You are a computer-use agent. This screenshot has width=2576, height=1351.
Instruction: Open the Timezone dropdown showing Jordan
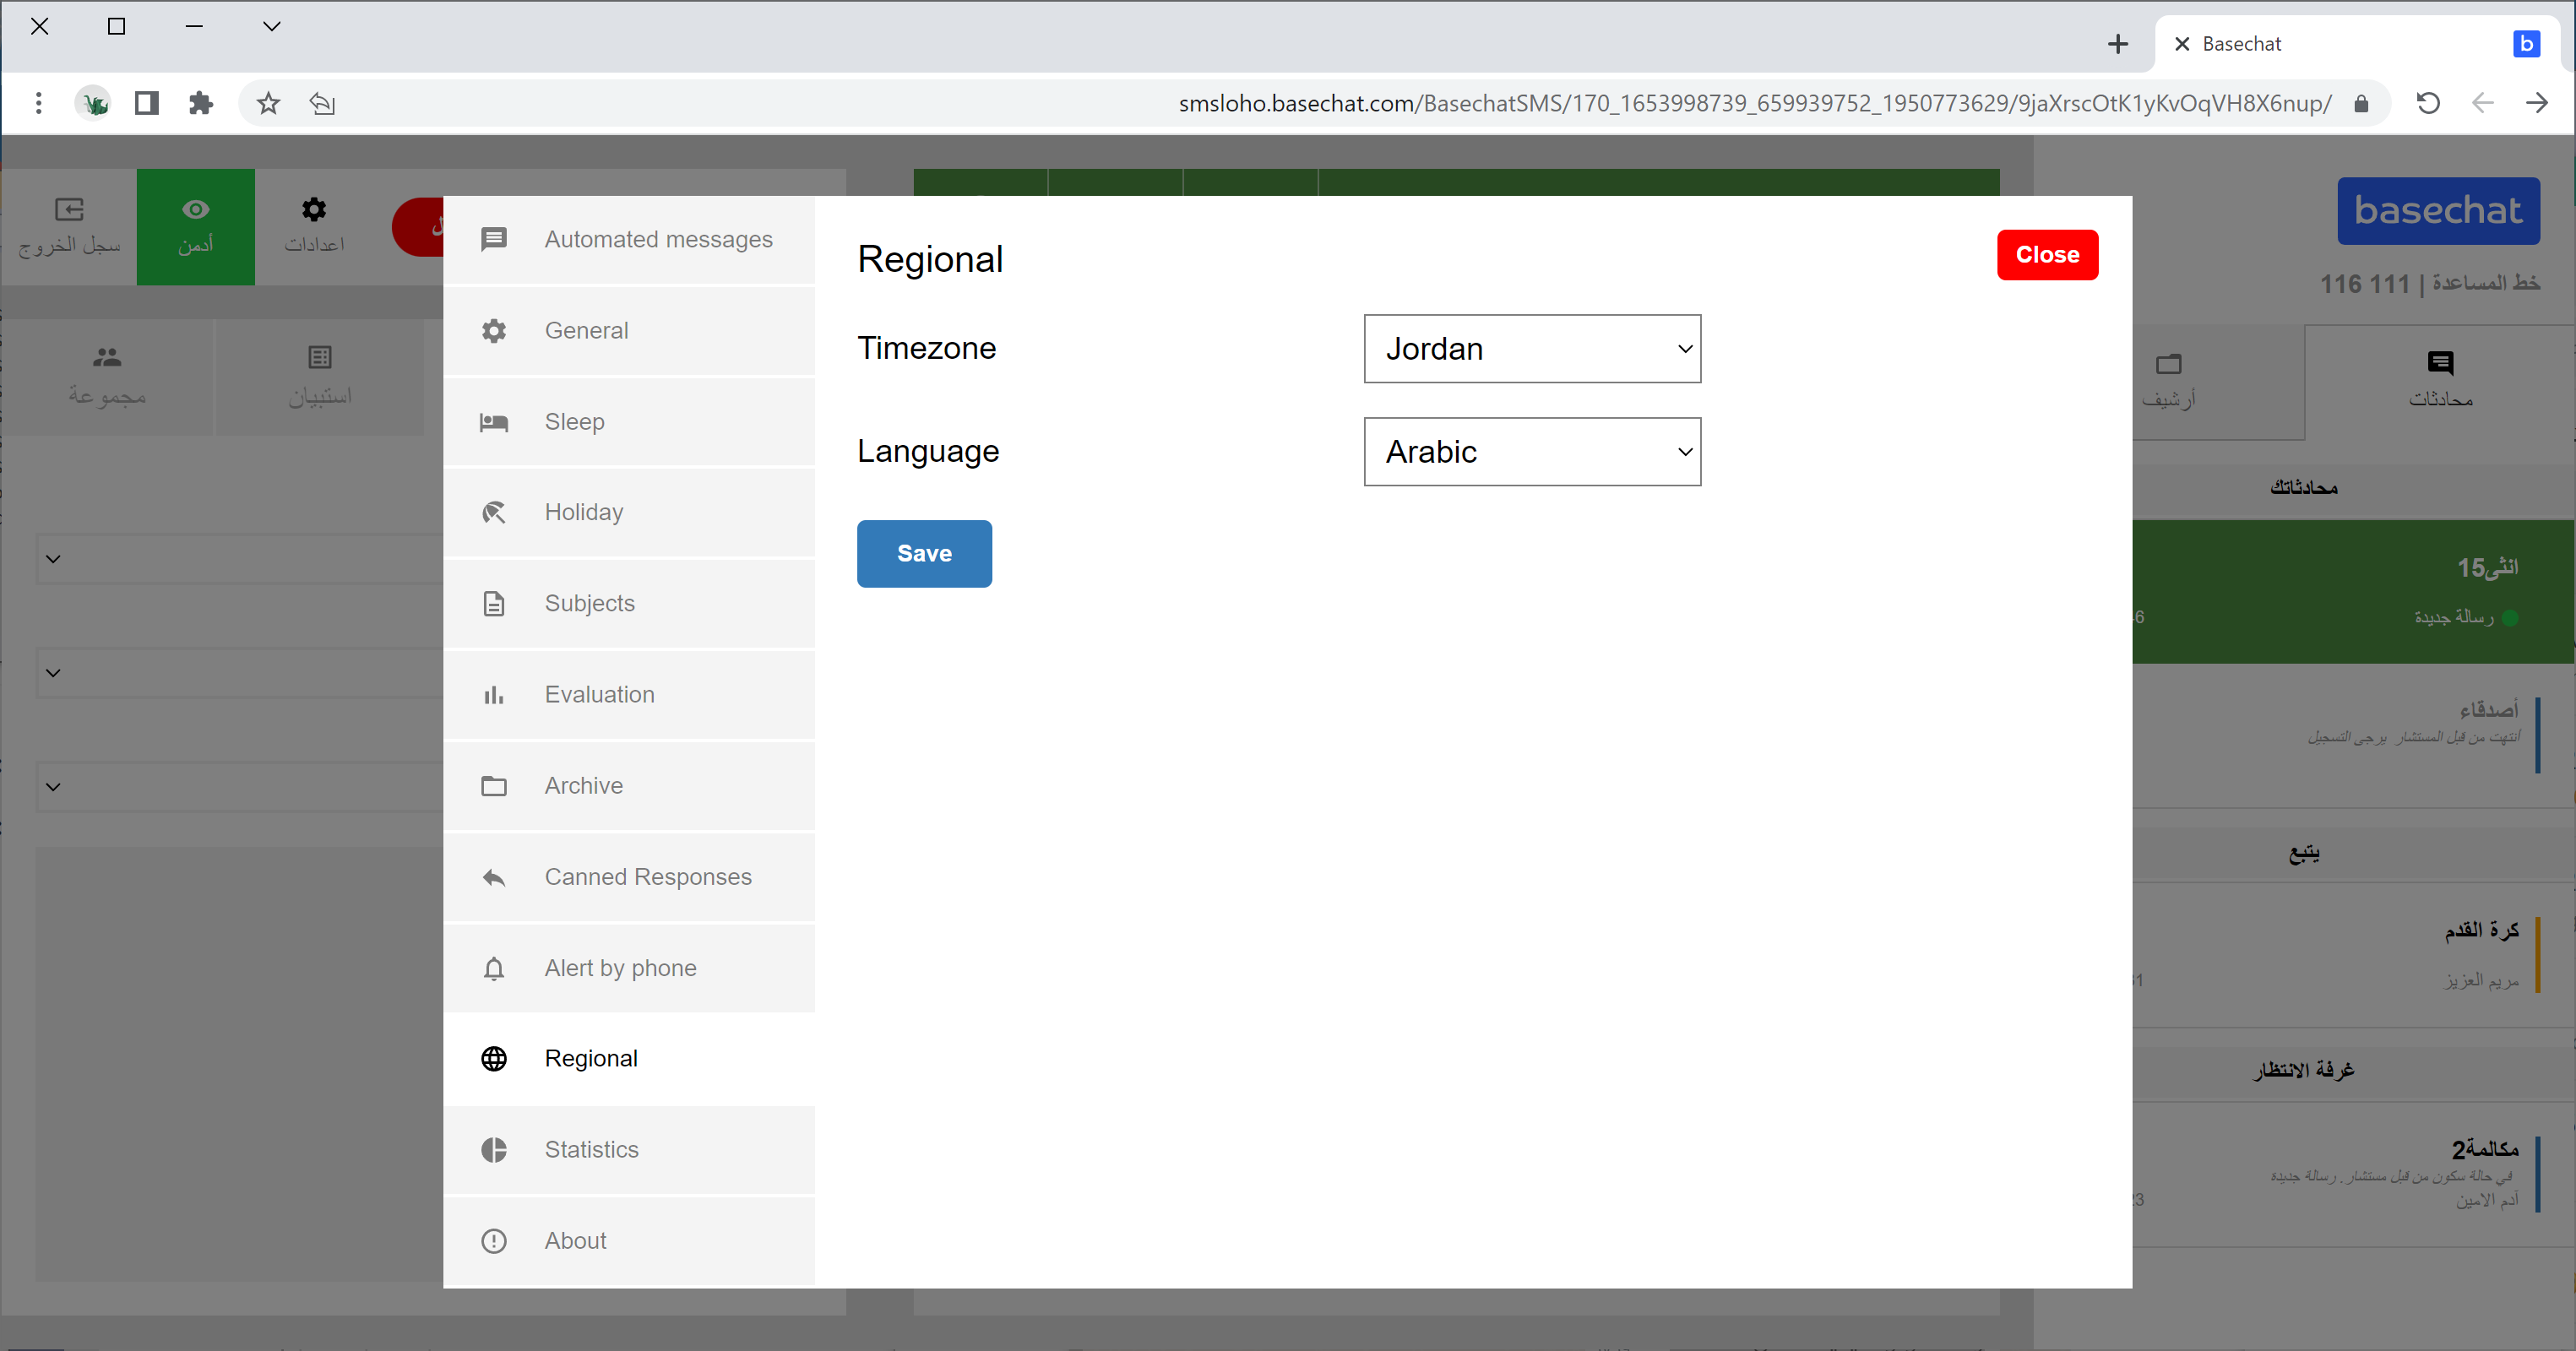point(1532,349)
